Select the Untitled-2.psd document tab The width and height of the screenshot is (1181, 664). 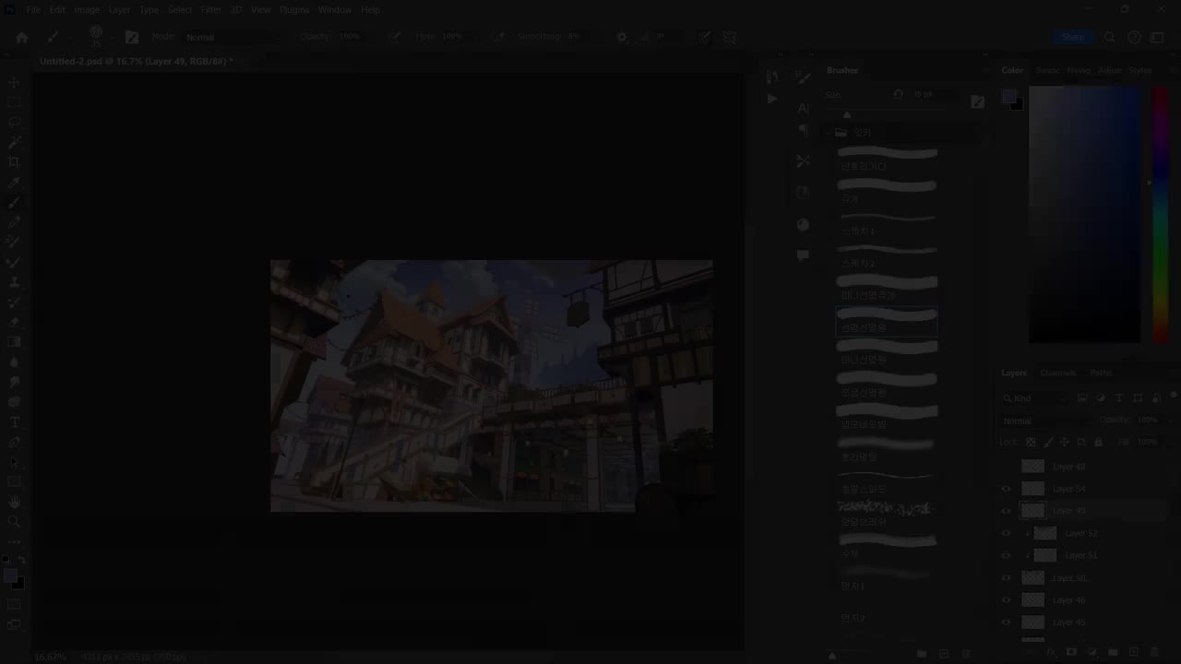tap(136, 62)
